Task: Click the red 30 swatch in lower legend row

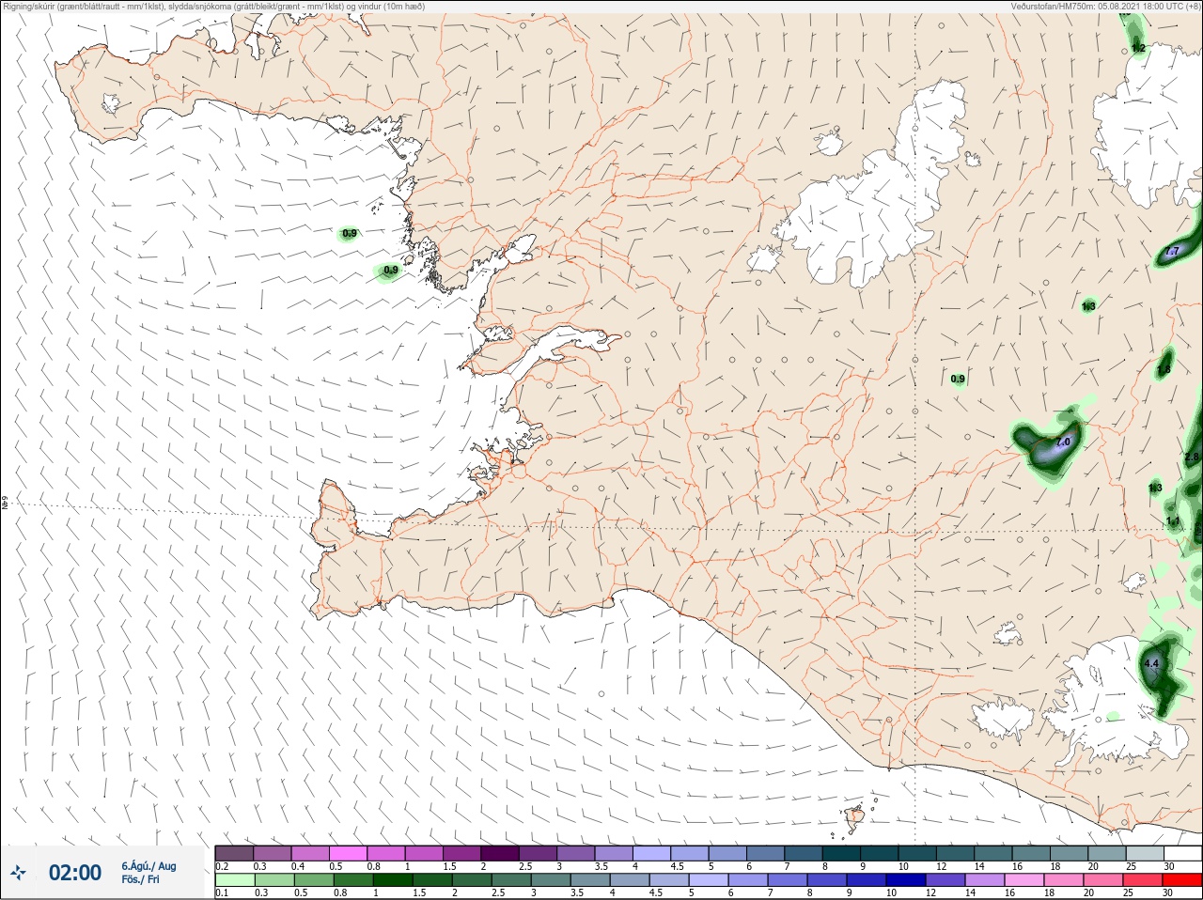Action: click(1182, 881)
